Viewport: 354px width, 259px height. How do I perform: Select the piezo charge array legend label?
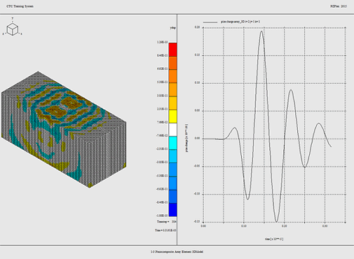click(x=240, y=22)
